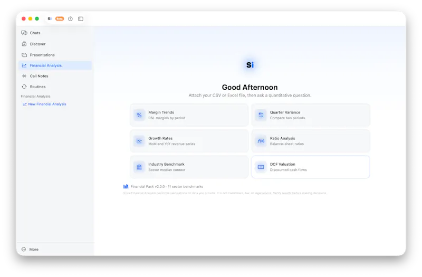This screenshot has height=277, width=422.
Task: Click the Chats speech bubble icon
Action: point(24,33)
